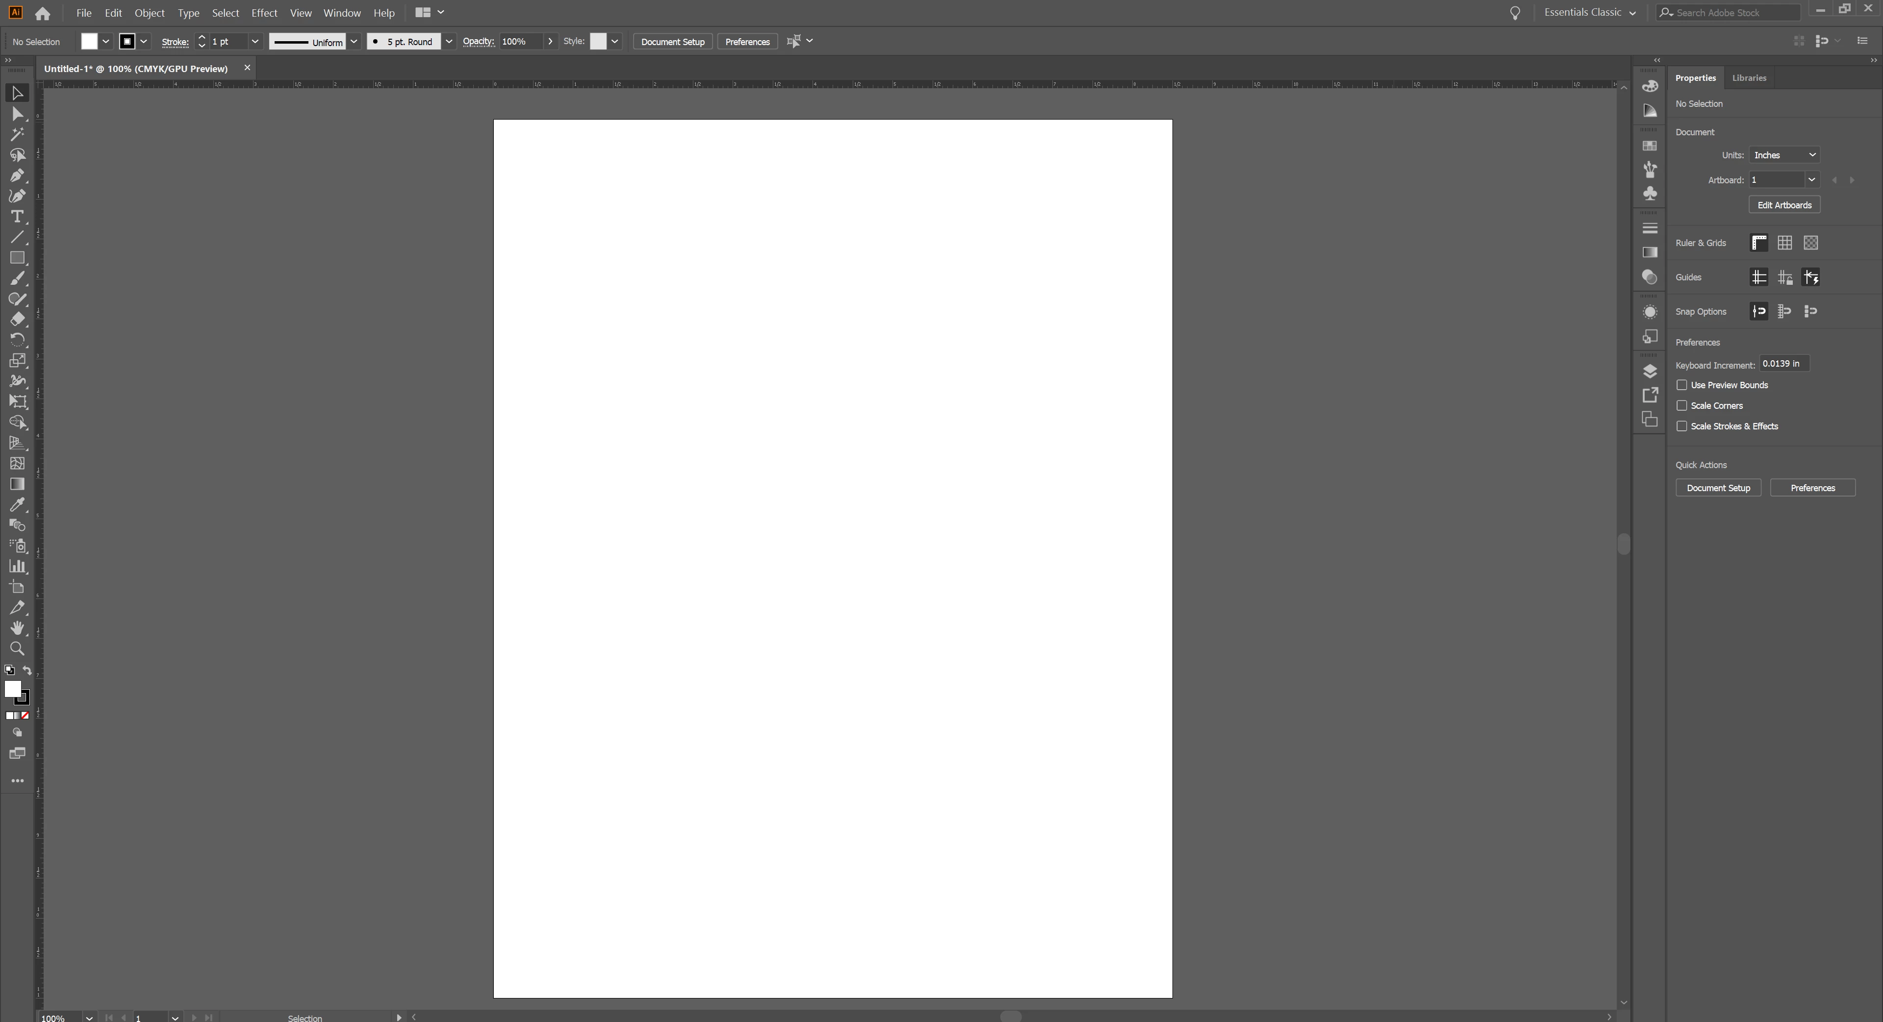Viewport: 1883px width, 1022px height.
Task: Click the fill color swatch in control bar
Action: pyautogui.click(x=89, y=42)
